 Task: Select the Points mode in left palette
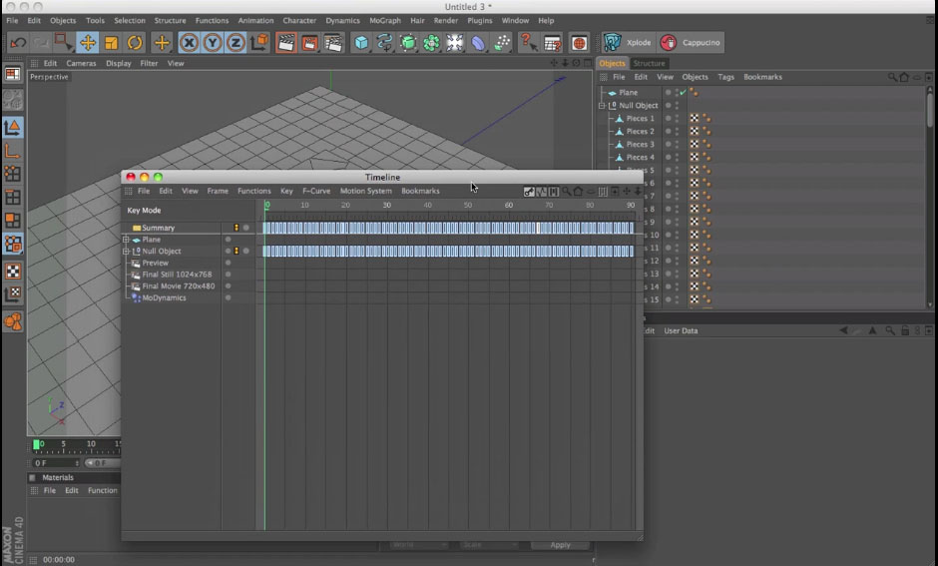(13, 174)
